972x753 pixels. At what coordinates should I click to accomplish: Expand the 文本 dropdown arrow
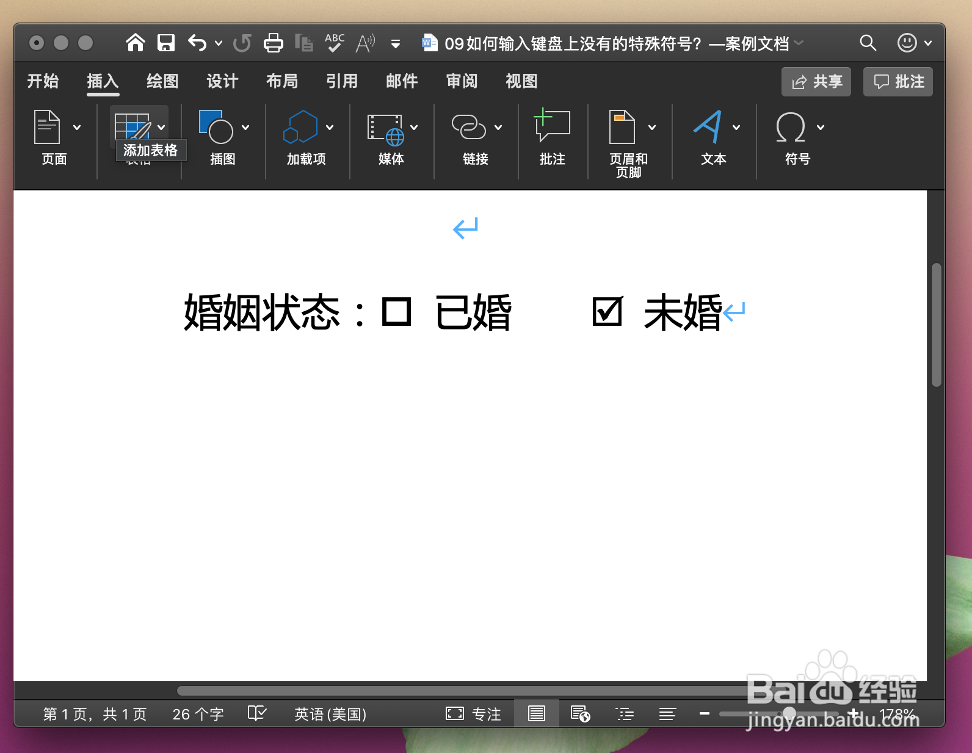click(736, 127)
